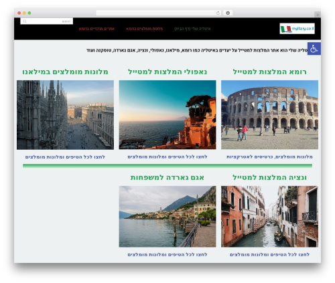
Task: Click the myitaly.co.il logo
Action: pos(297,29)
